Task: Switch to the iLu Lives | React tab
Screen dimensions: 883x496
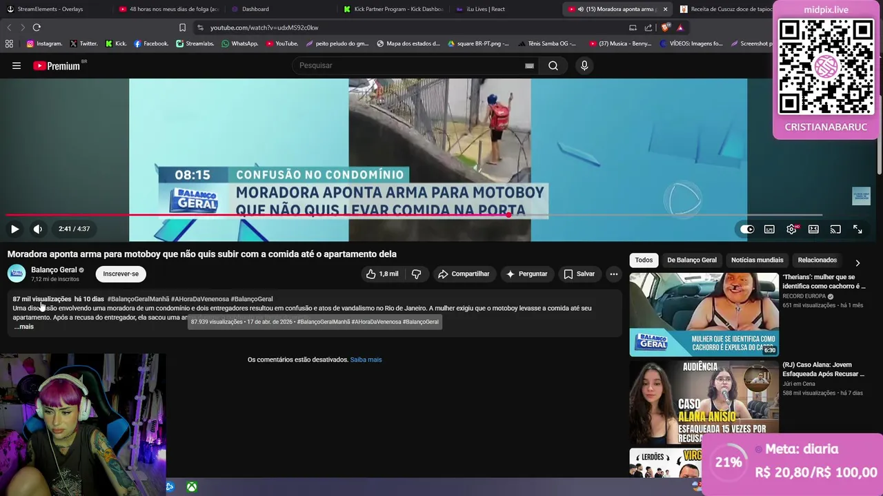Action: click(x=485, y=9)
